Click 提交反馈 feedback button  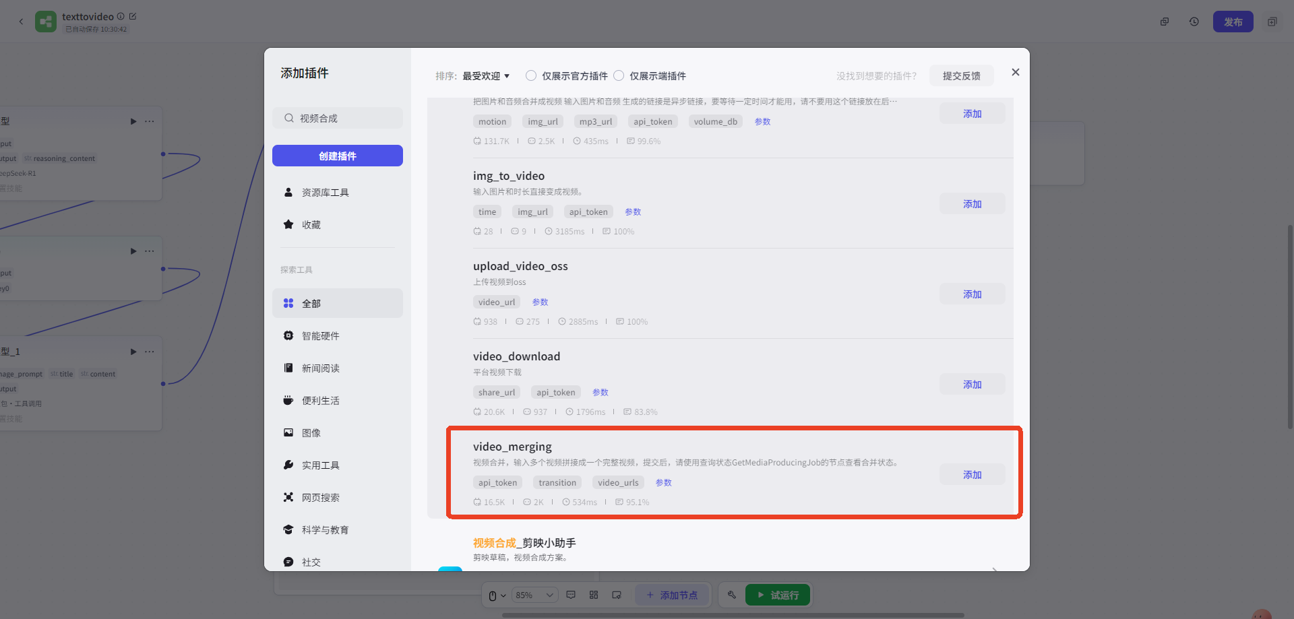coord(961,75)
